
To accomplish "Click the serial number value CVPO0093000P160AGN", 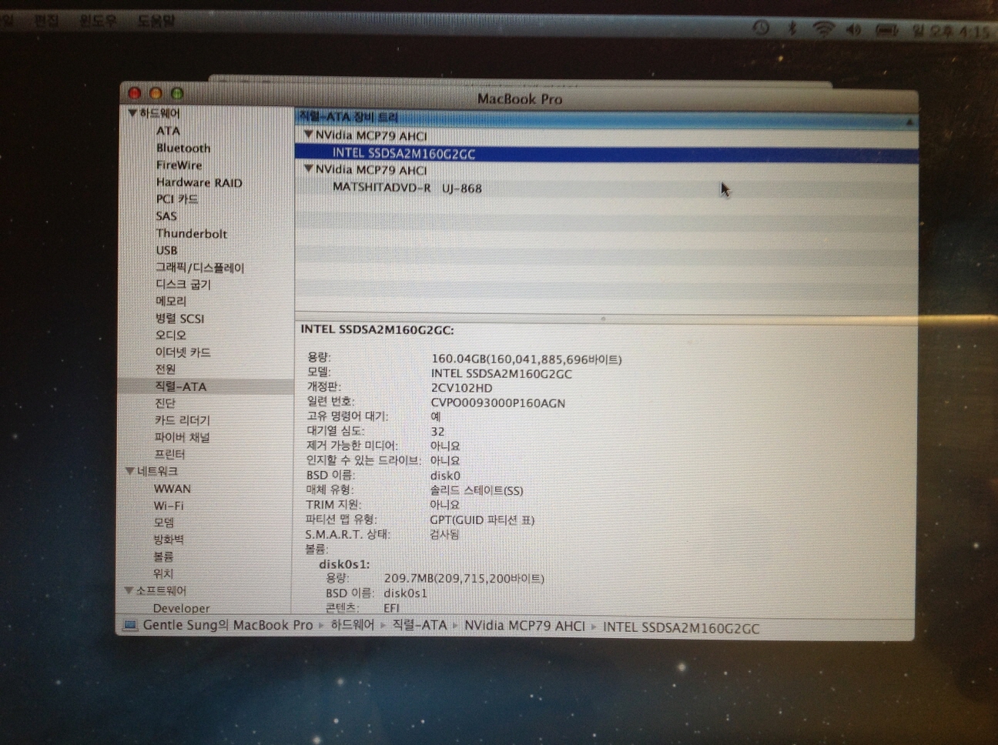I will coord(497,403).
